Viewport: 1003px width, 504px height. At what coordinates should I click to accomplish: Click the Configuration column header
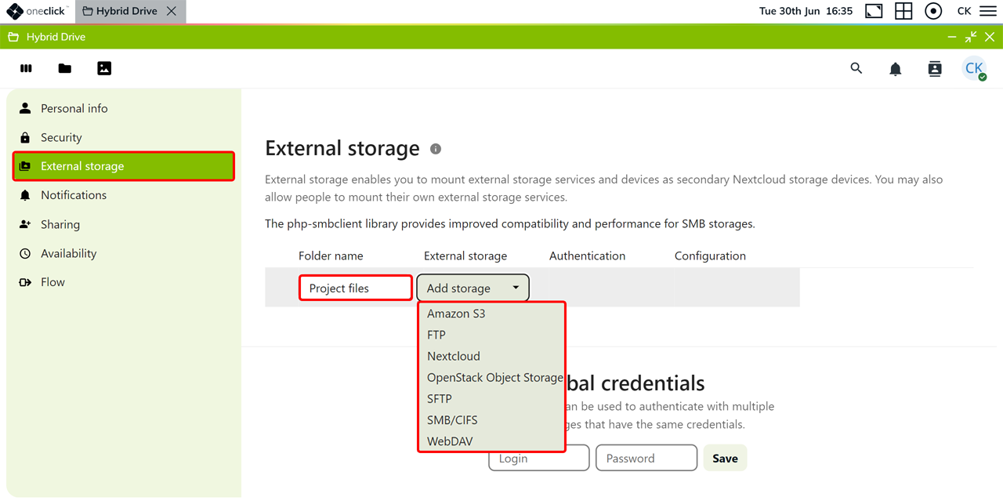[x=710, y=256]
